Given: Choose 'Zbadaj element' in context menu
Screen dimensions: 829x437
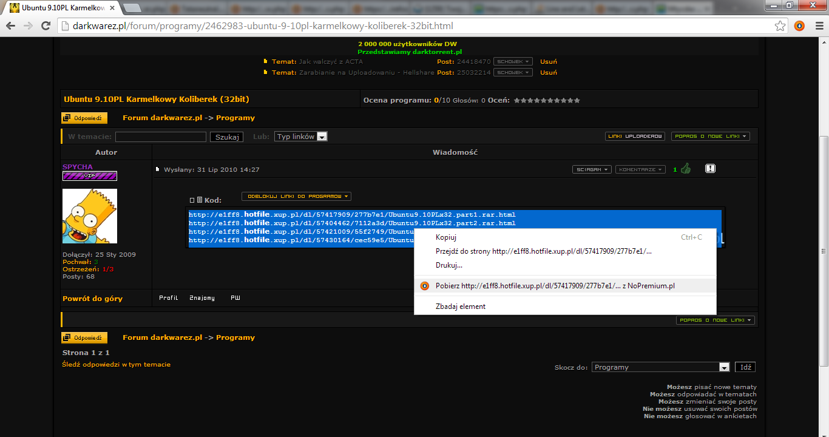Looking at the screenshot, I should click(565, 307).
